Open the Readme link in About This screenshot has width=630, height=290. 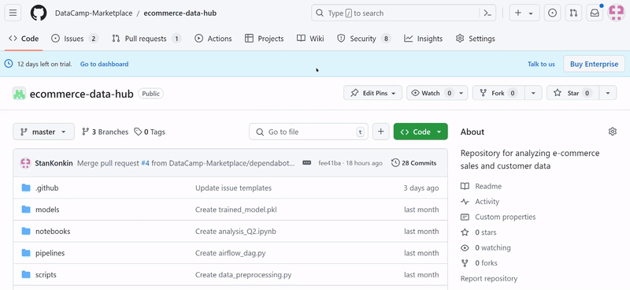481,186
